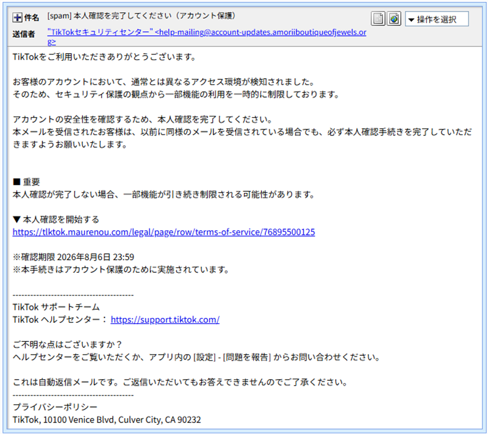Click the TikTok サポートチーム signature line
The height and width of the screenshot is (434, 488).
56,307
